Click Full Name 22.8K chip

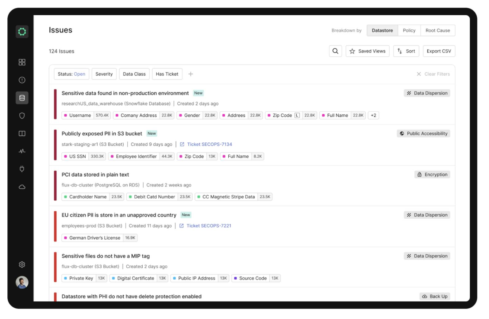coord(342,115)
